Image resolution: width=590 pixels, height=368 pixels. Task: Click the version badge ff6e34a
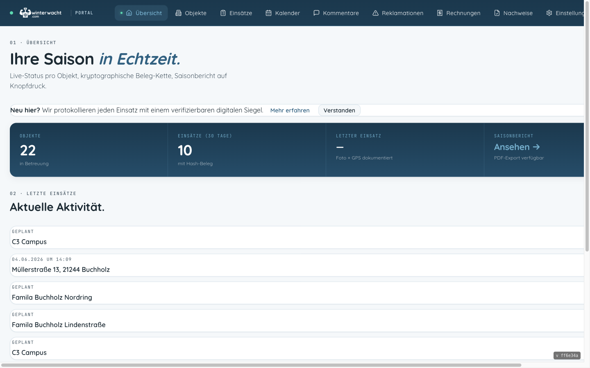pyautogui.click(x=567, y=356)
